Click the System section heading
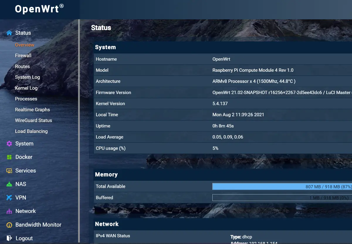Image resolution: width=352 pixels, height=244 pixels. click(x=105, y=47)
